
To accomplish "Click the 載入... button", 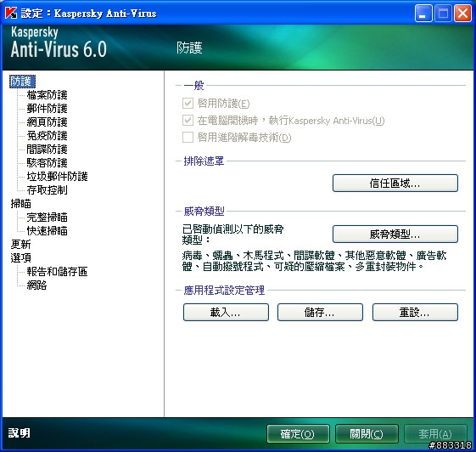I will 226,312.
